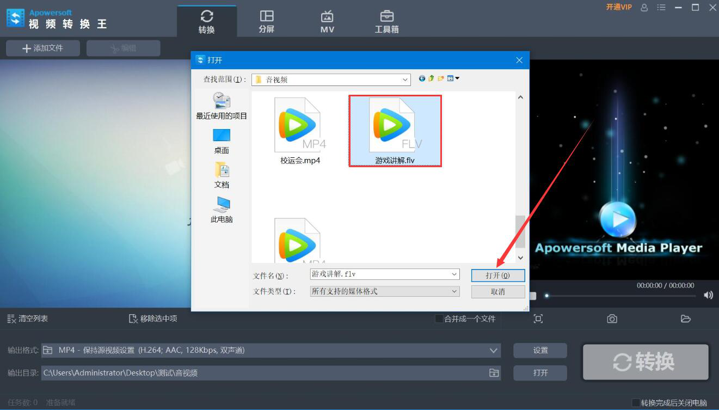Open the 设置 output settings button
The image size is (719, 410).
540,350
